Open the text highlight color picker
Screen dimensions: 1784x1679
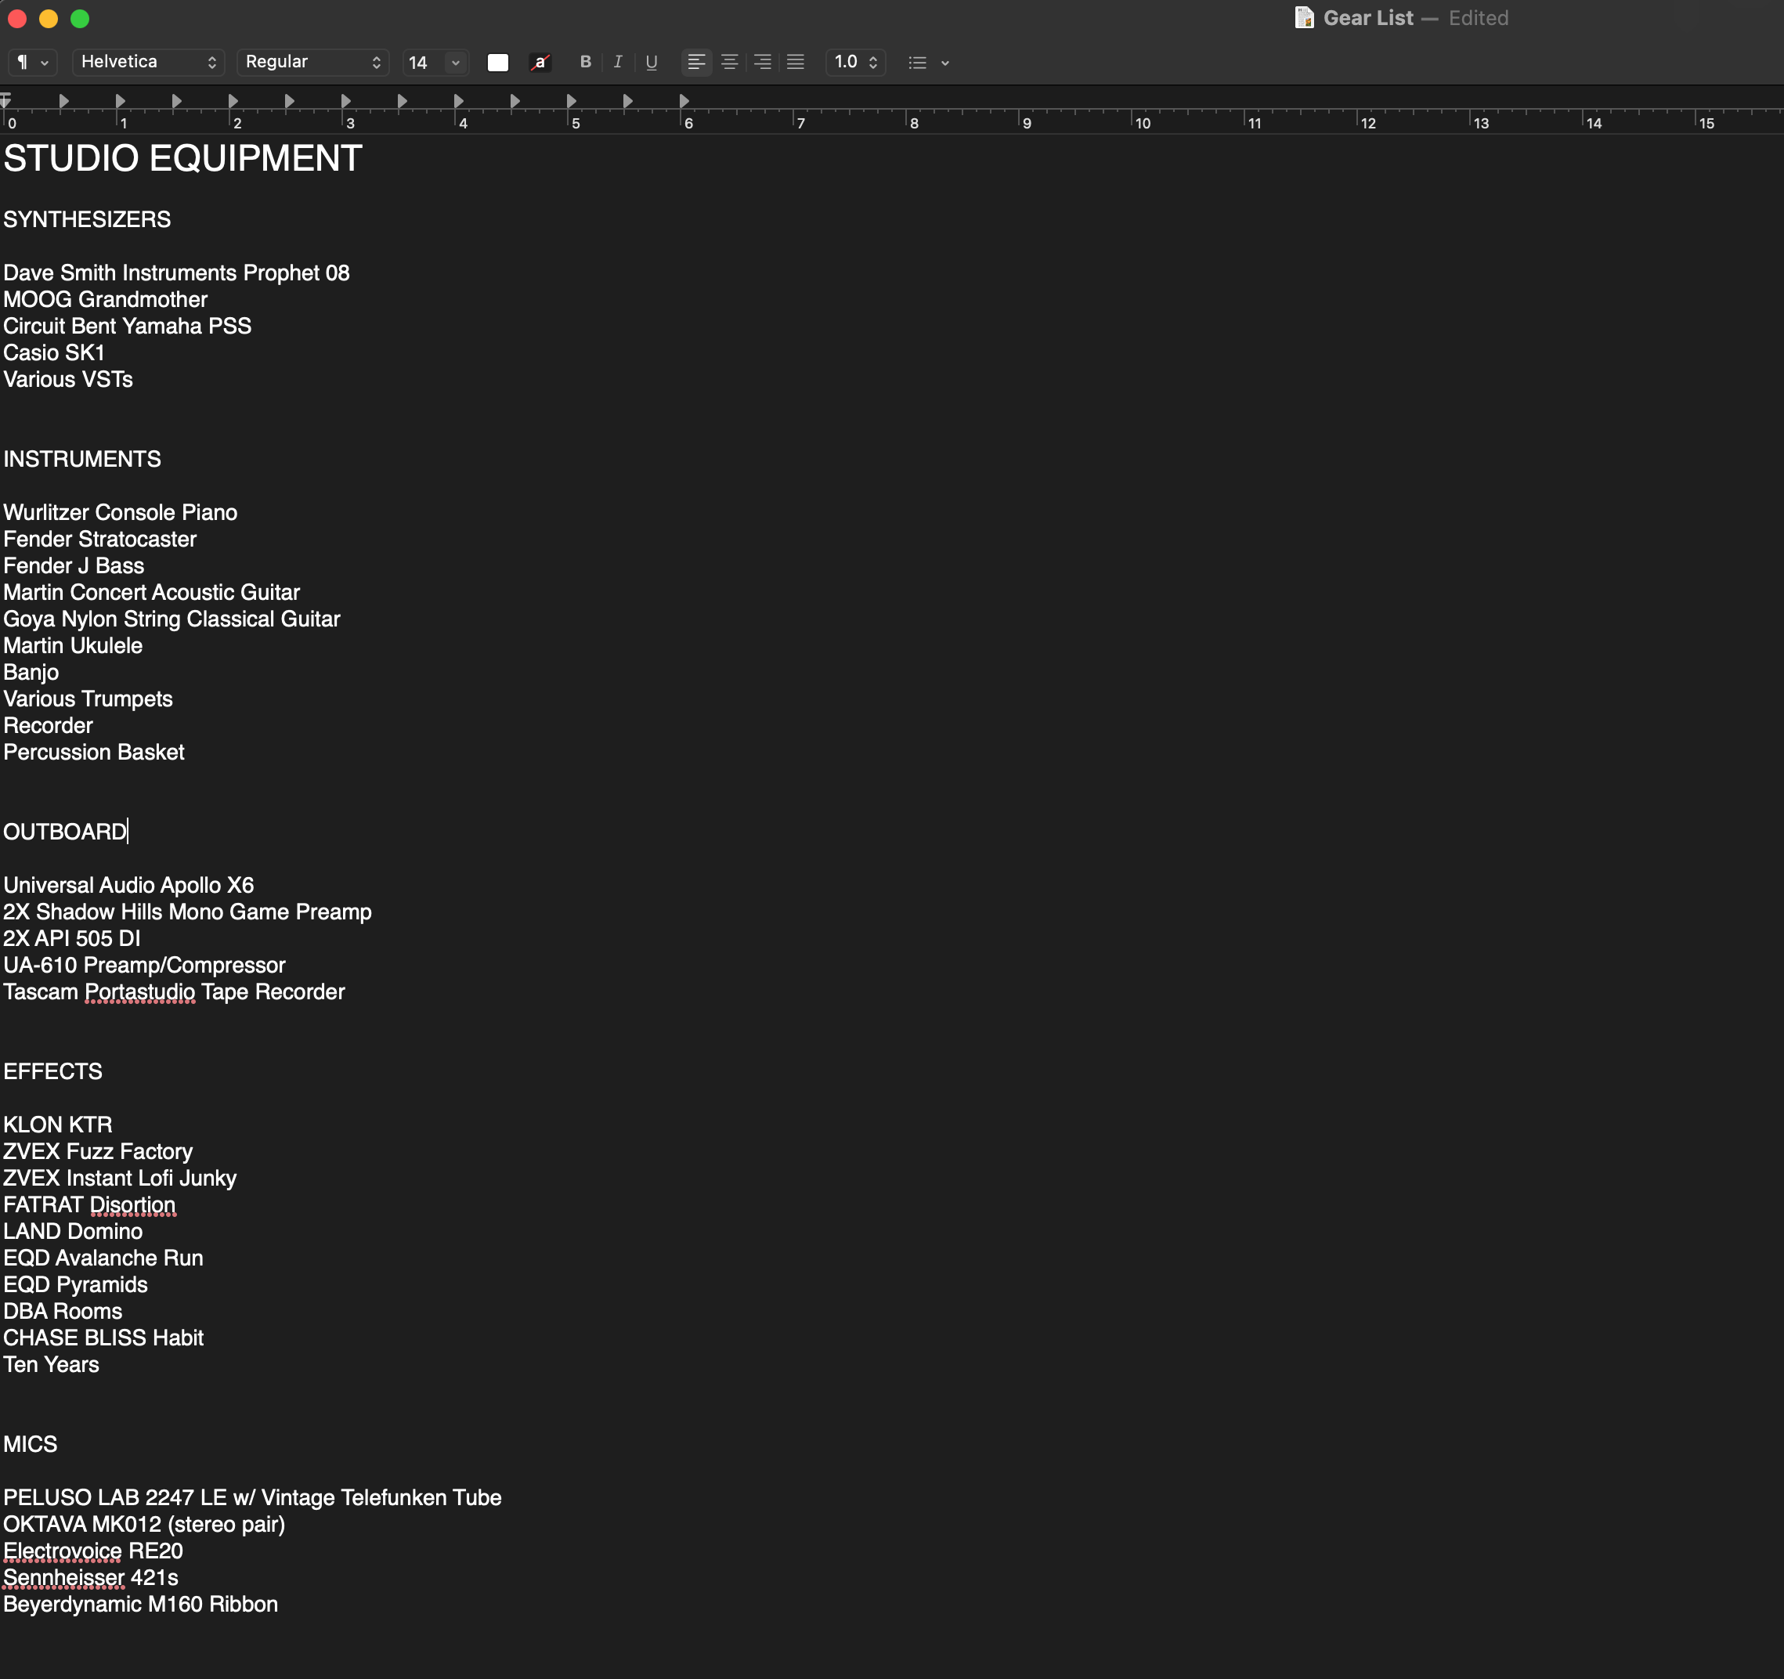pos(540,62)
